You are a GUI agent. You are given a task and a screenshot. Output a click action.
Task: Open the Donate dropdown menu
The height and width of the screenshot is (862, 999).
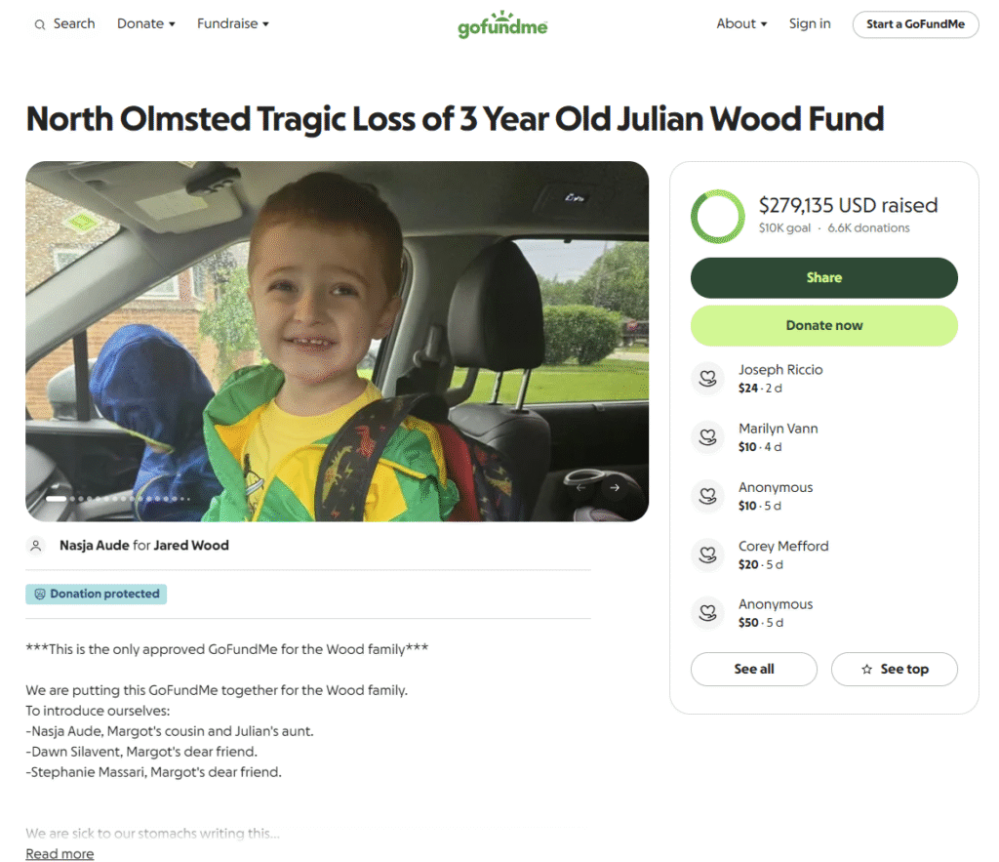[146, 23]
